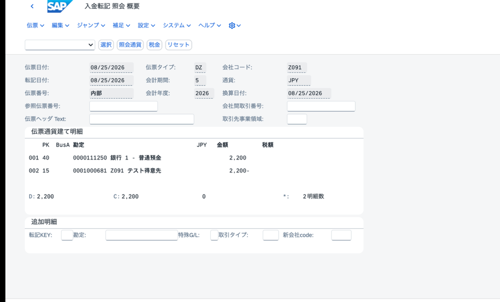Focus the 会社間取引番号 input field

tap(321, 106)
